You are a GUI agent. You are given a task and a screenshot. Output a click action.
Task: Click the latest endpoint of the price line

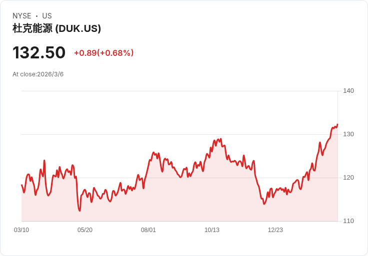pyautogui.click(x=337, y=125)
